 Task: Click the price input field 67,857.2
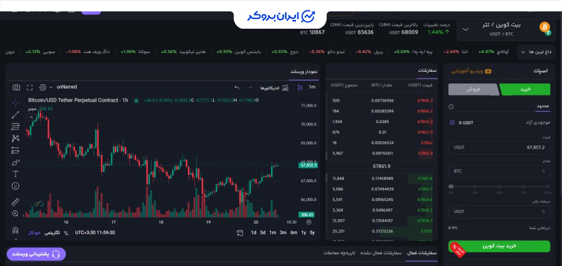[499, 147]
